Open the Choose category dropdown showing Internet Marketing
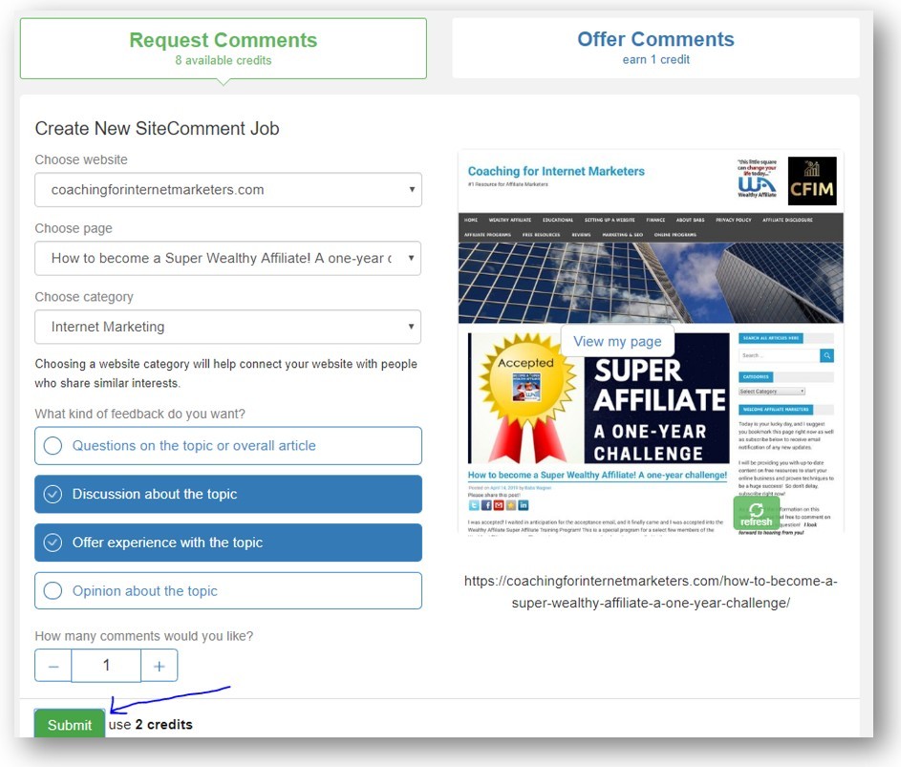 [228, 327]
